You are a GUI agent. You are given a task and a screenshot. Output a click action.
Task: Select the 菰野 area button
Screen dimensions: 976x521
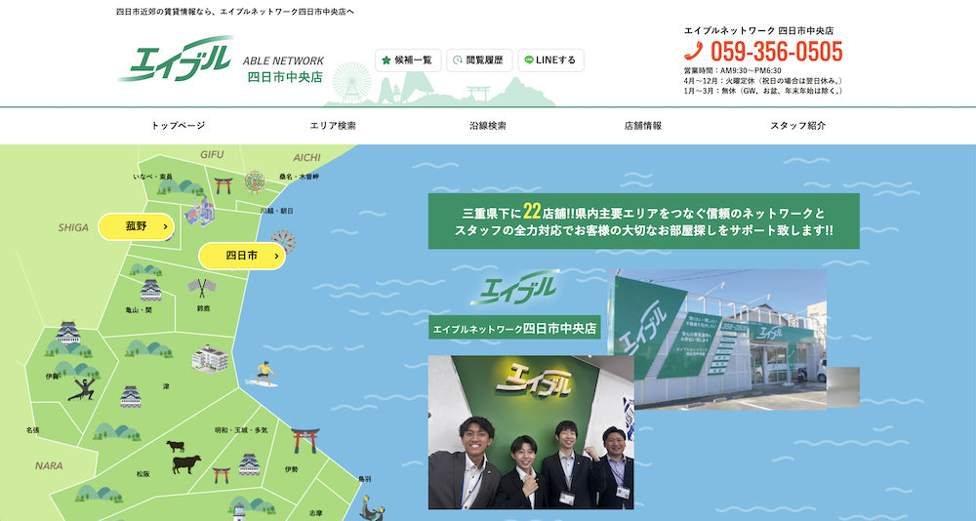tap(137, 226)
